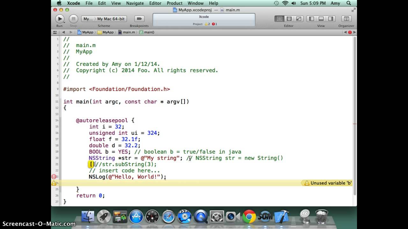Open the Help menu
The height and width of the screenshot is (229, 408).
point(214,3)
